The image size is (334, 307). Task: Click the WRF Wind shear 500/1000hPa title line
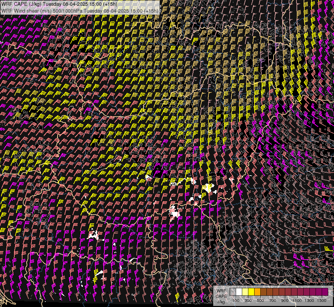[x=80, y=11]
